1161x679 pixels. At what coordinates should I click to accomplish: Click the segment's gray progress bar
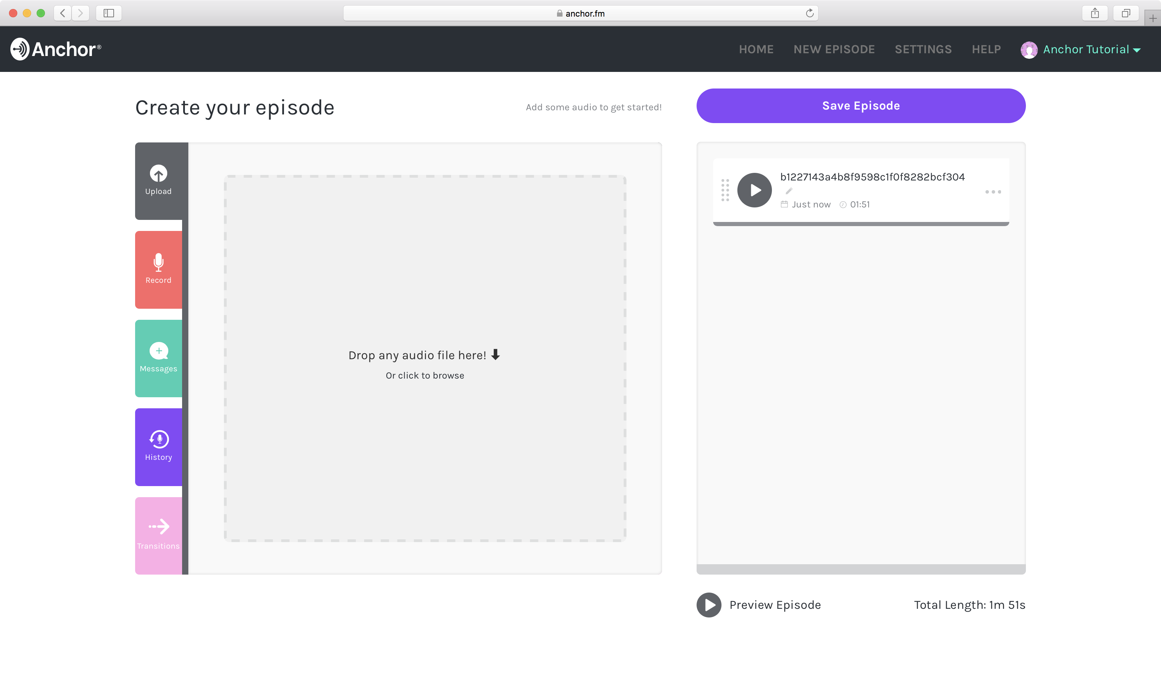point(861,224)
